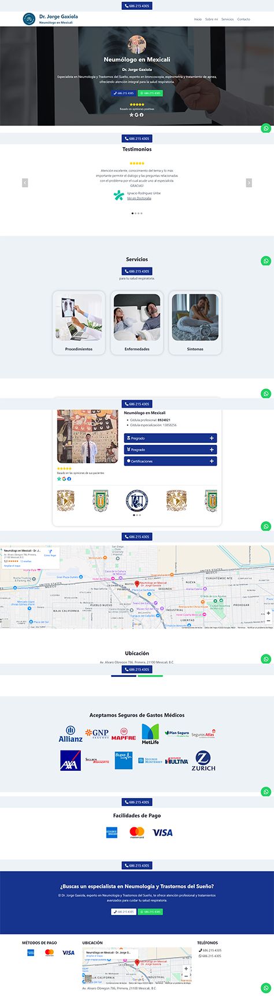Go to Inicio in navigation

tap(198, 19)
